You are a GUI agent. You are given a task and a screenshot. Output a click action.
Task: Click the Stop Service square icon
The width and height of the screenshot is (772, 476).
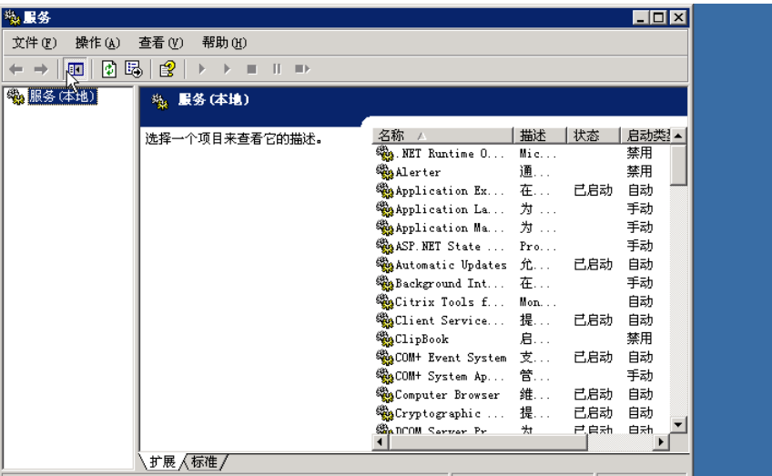pos(251,69)
